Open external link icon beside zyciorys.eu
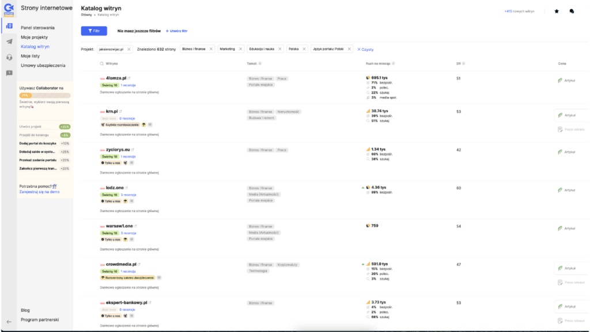Screen dimensions: 590x332 133,150
